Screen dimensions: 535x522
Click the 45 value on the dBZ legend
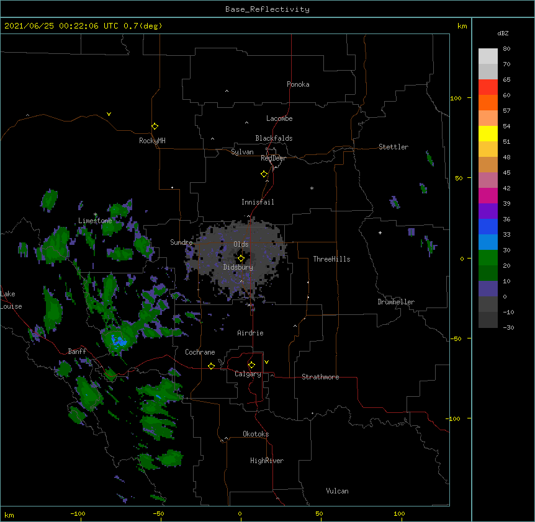click(x=506, y=173)
